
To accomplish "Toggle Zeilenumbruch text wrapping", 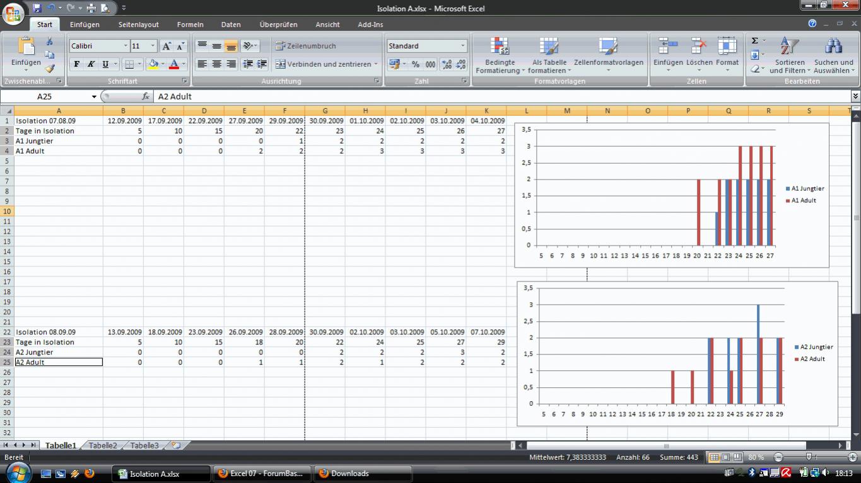I will 306,46.
